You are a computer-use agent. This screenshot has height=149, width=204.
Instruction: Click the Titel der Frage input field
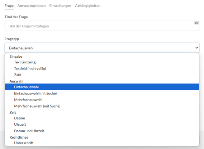tap(102, 26)
